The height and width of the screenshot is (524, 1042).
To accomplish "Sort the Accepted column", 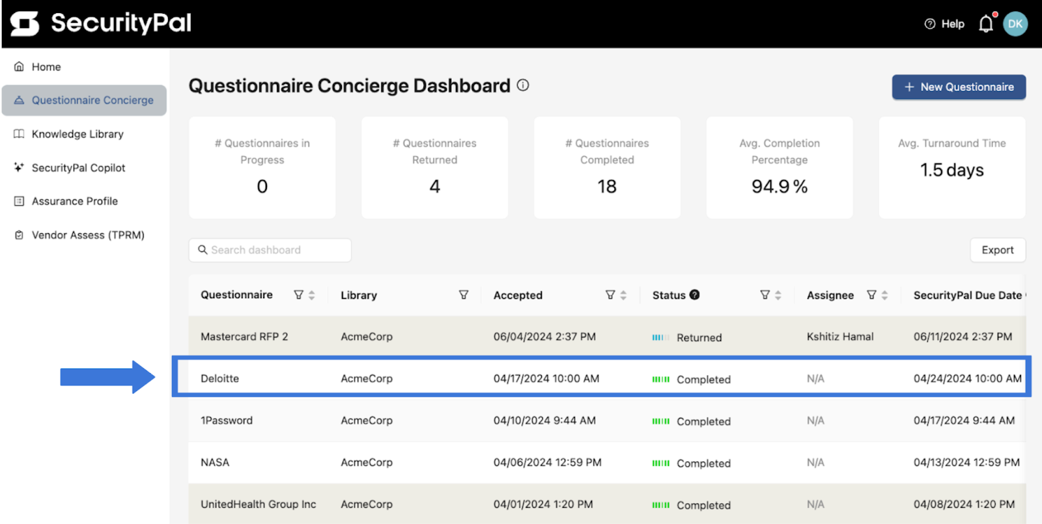I will [x=623, y=295].
